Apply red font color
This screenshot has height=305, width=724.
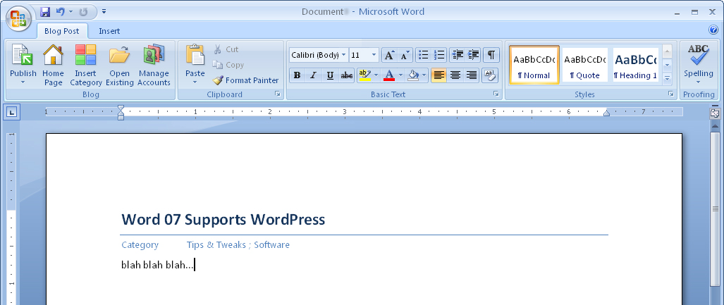coord(389,75)
